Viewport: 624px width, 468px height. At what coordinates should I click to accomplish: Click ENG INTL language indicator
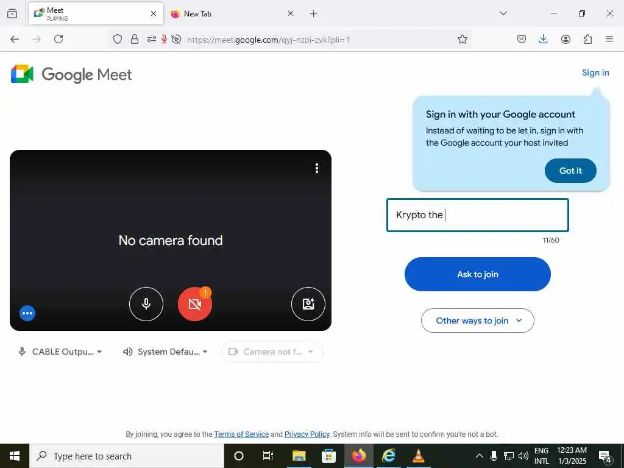[x=541, y=456]
